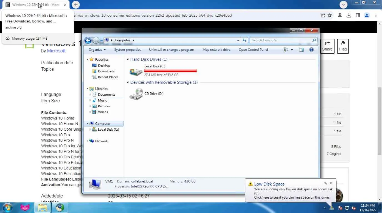Click the Share button on archive.org
The image size is (382, 213).
(327, 46)
